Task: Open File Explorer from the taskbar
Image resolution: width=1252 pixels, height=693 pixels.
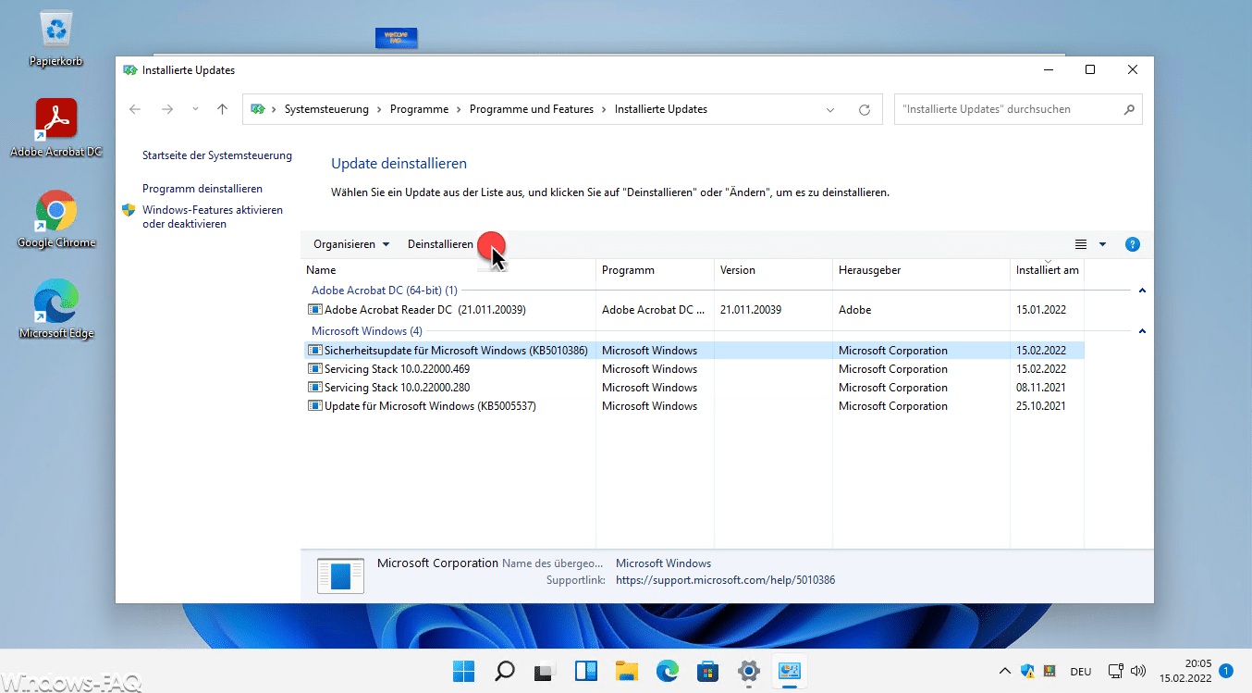Action: [627, 671]
